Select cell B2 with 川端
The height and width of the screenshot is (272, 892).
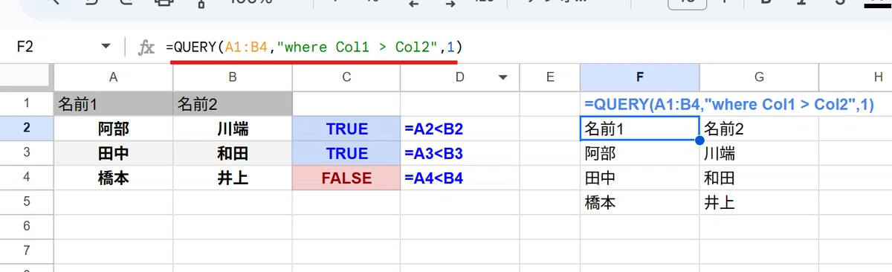click(233, 129)
